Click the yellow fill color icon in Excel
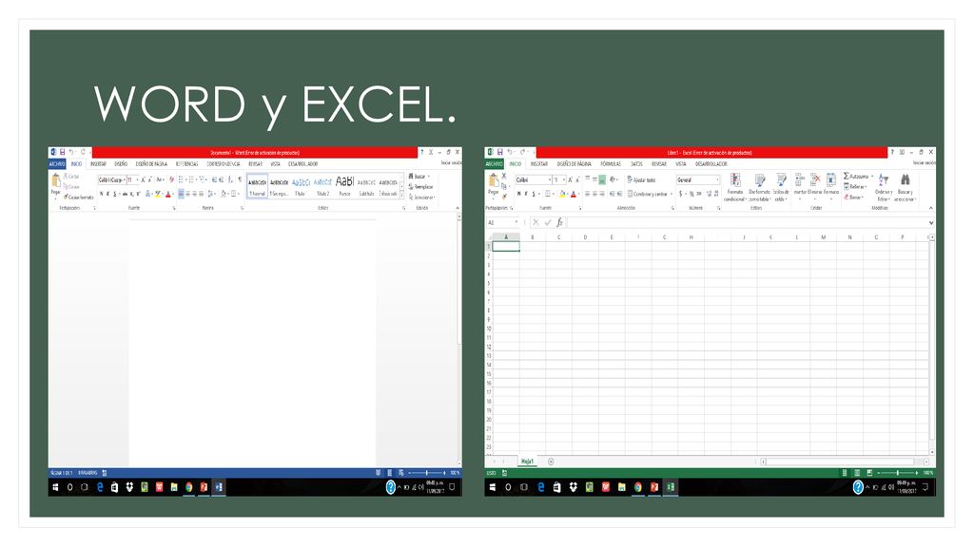This screenshot has height=547, width=974. tap(563, 194)
